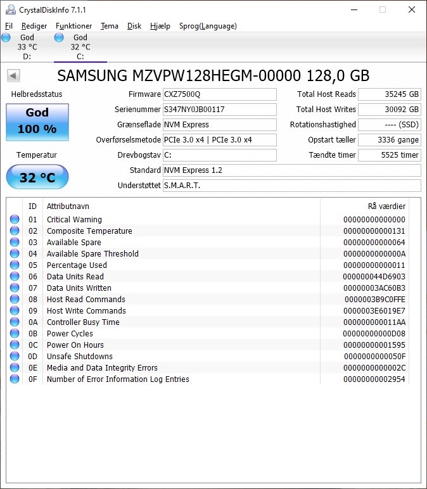Click raw value 000000044D6903
The width and height of the screenshot is (427, 489).
374,277
